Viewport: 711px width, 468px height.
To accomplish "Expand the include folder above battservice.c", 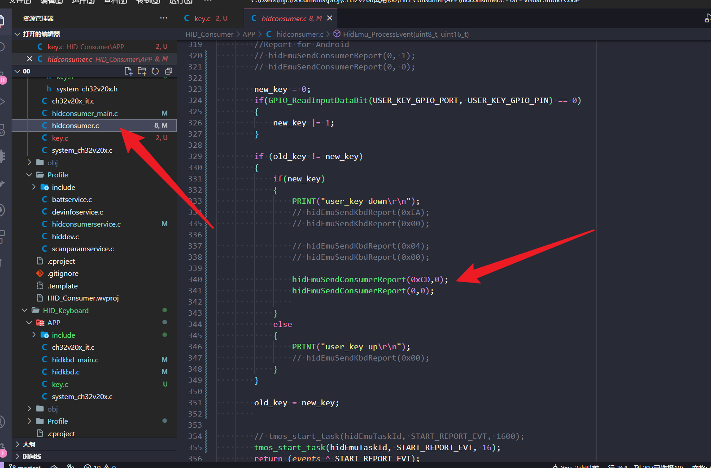I will pos(34,187).
